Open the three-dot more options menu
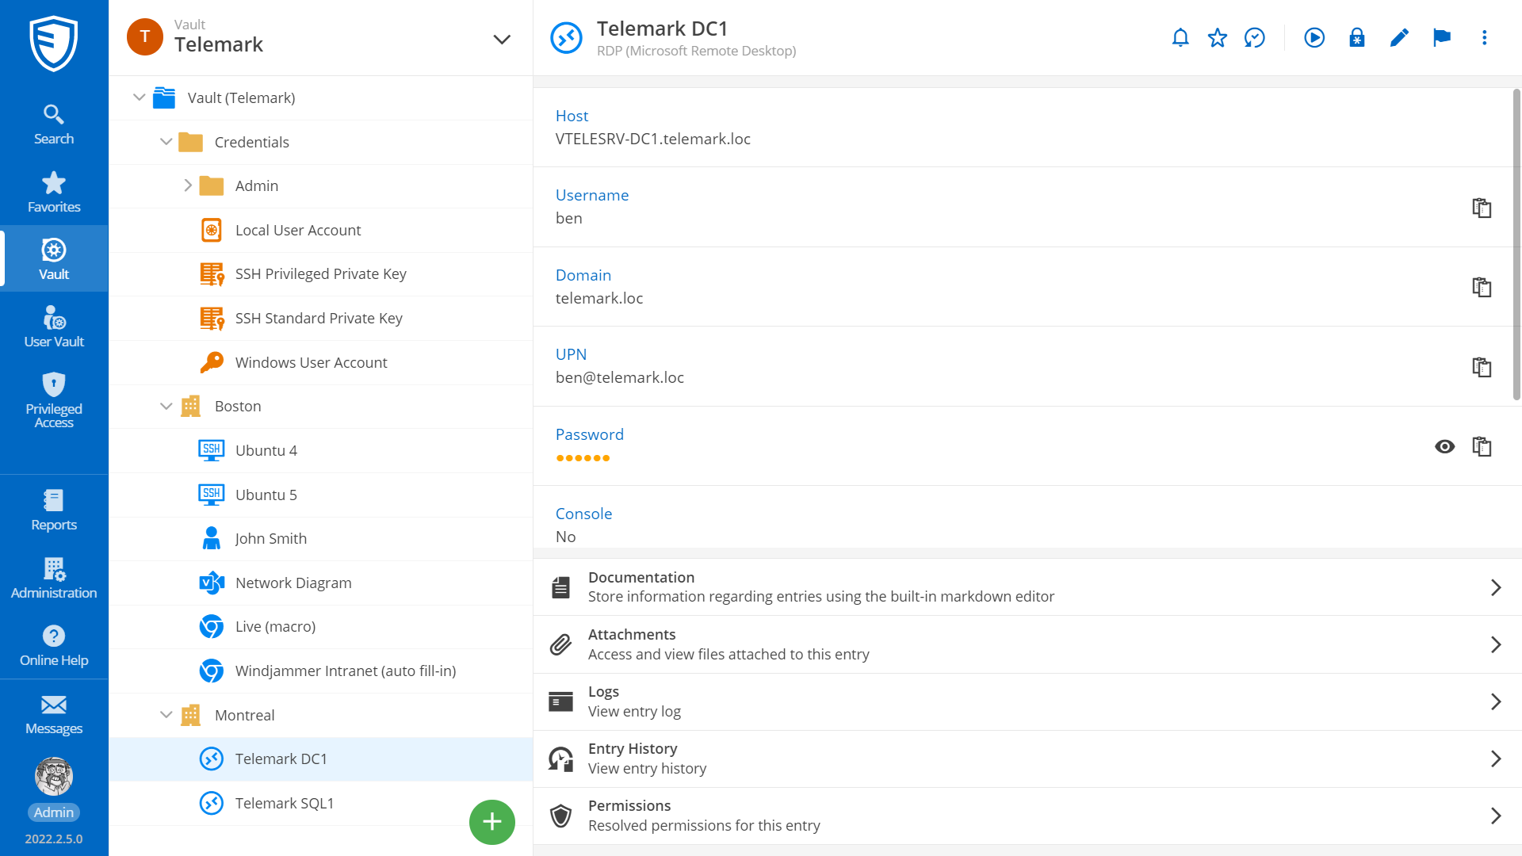This screenshot has height=856, width=1522. pos(1484,37)
